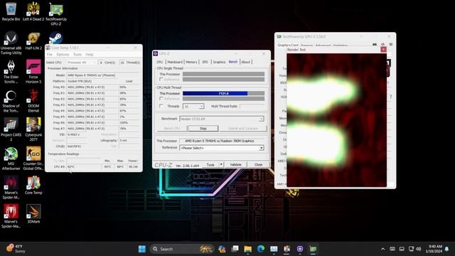Open Project CARS 2 shortcut

11,129
